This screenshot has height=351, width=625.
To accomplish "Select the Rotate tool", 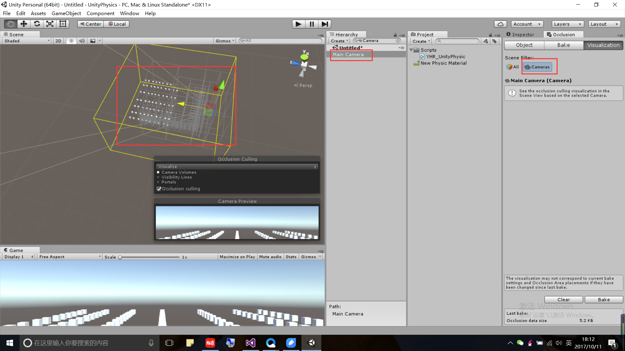I will coord(37,24).
